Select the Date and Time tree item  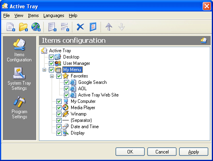pos(85,127)
